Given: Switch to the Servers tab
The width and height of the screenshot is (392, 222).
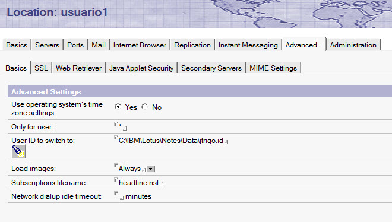Looking at the screenshot, I should tap(47, 45).
